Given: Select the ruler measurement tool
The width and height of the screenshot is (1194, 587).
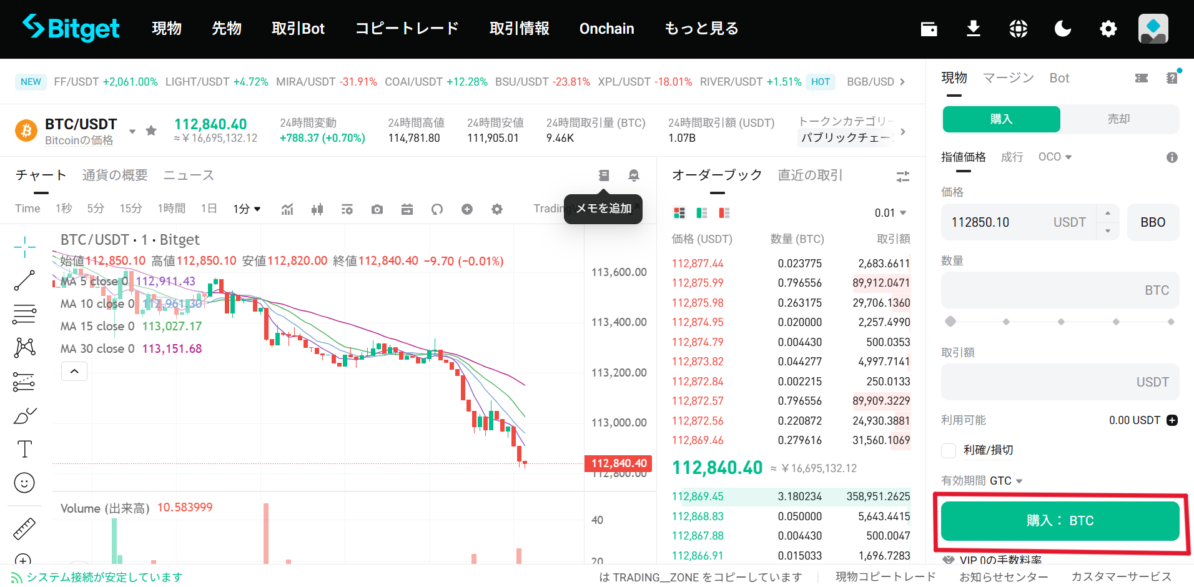Looking at the screenshot, I should coord(24,529).
